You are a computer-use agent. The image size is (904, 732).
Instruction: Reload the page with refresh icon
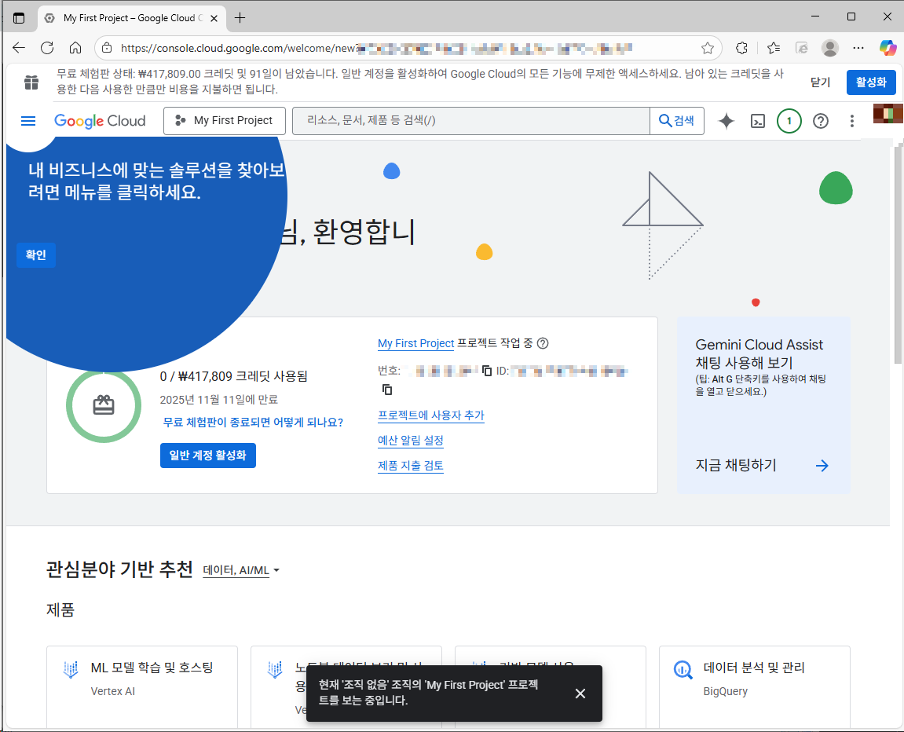(x=47, y=48)
